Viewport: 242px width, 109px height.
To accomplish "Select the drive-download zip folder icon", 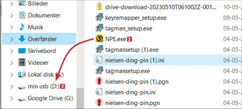I will point(99,7).
